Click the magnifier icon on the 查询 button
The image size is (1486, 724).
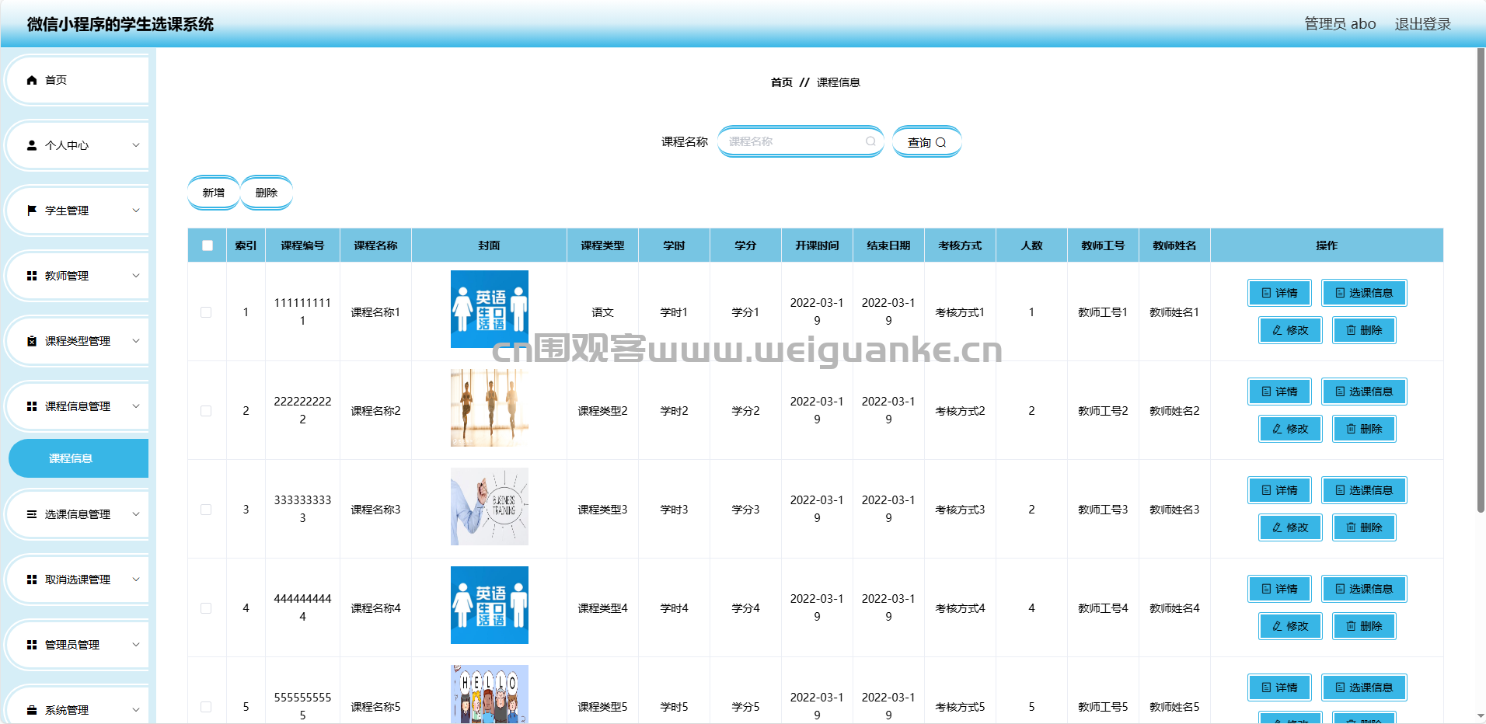(940, 142)
